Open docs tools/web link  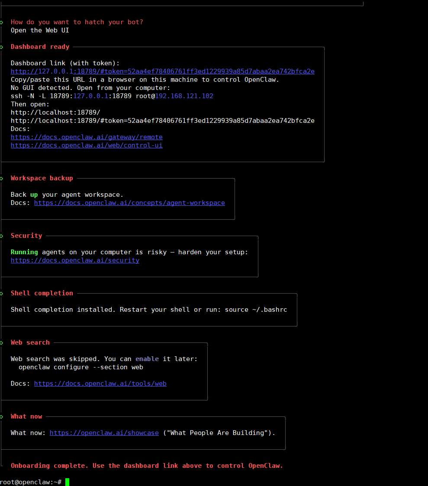pyautogui.click(x=100, y=384)
